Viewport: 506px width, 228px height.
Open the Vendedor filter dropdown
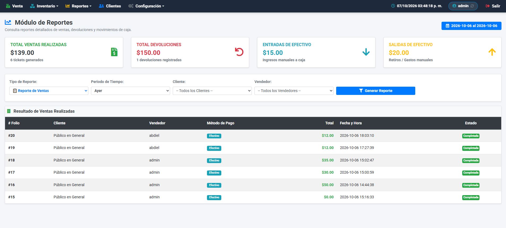click(294, 91)
